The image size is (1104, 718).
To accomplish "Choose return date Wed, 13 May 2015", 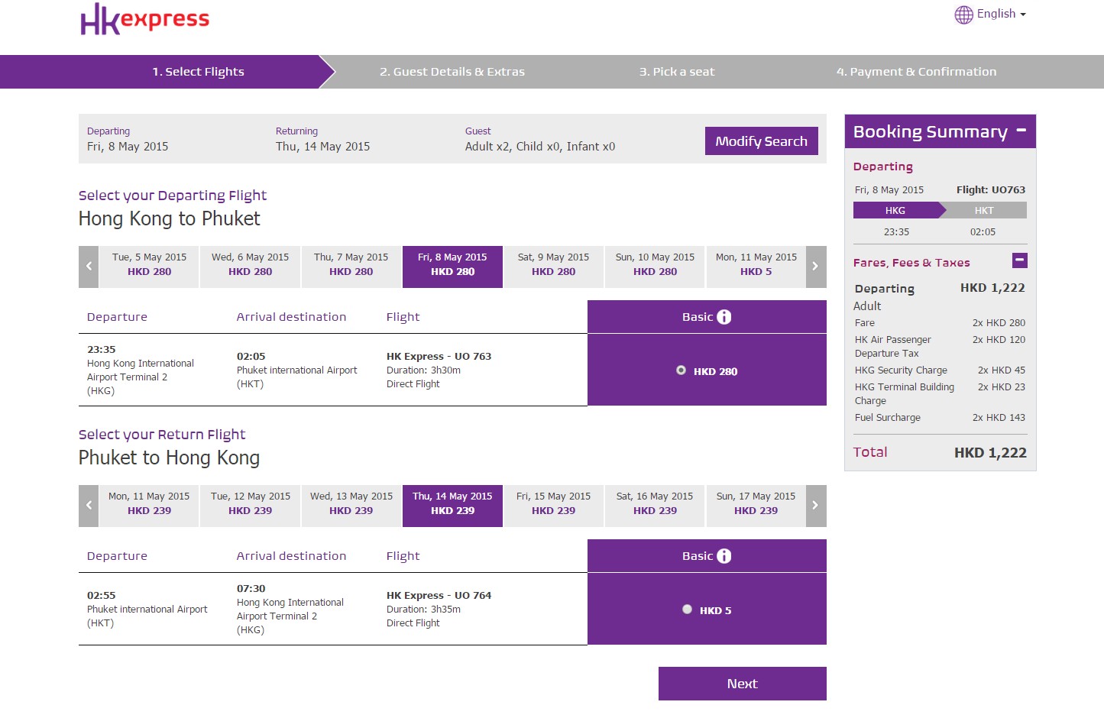I will click(x=351, y=506).
